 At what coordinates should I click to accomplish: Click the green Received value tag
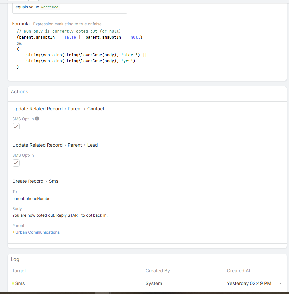click(50, 7)
